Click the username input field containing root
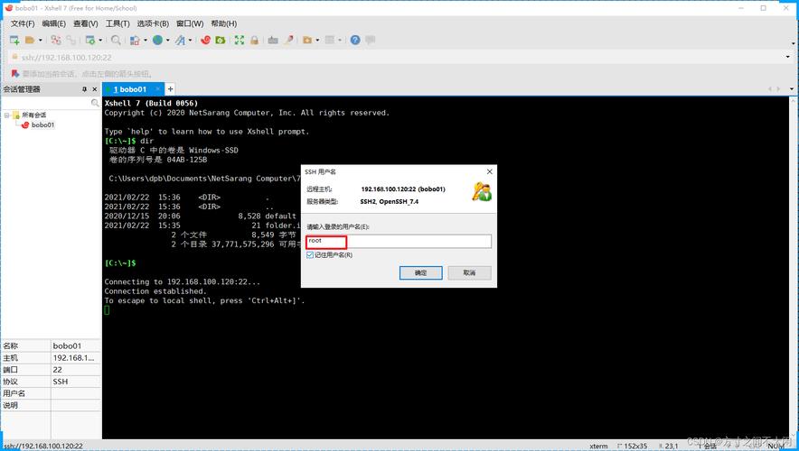The image size is (799, 451). point(399,241)
